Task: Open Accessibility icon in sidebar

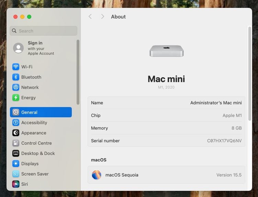Action: pos(16,122)
